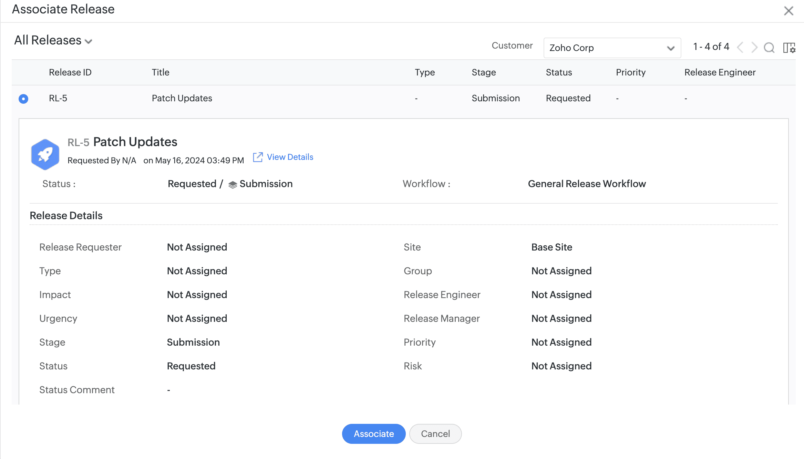
Task: Click the chevron next to All Releases
Action: 89,42
